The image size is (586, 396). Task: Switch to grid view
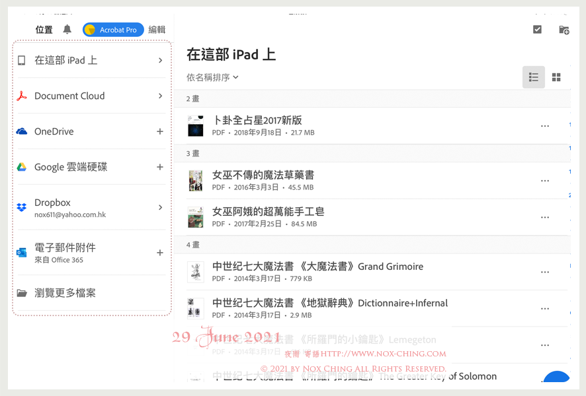pyautogui.click(x=556, y=77)
